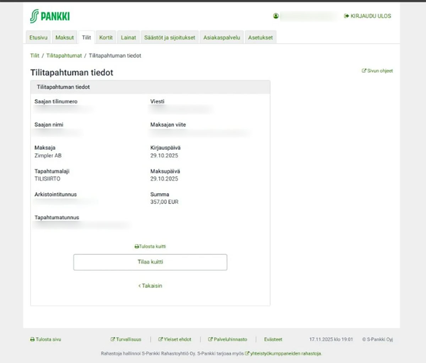Click the user profile icon
426x363 pixels.
276,16
